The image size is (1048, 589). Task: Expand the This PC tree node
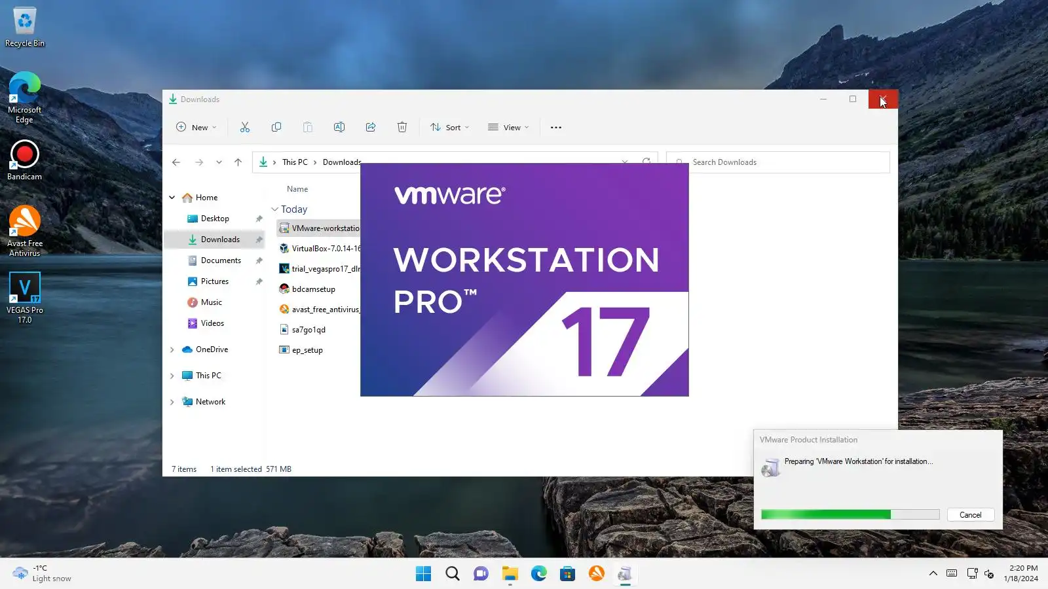(172, 376)
